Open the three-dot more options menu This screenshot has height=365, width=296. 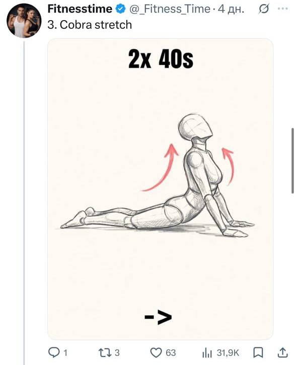tap(283, 9)
